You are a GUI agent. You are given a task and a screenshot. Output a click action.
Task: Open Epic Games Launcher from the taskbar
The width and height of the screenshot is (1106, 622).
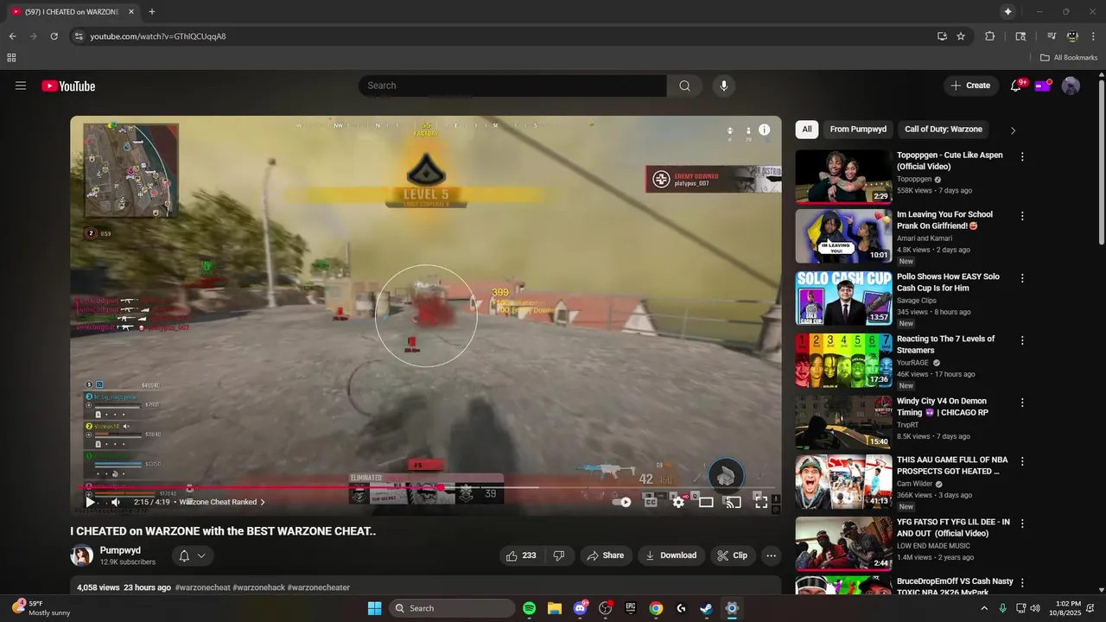(x=631, y=608)
